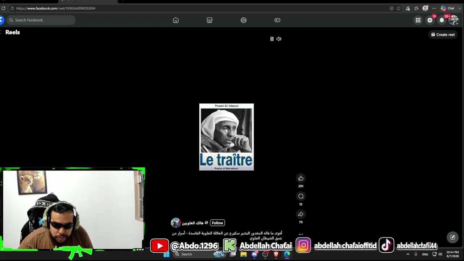Like the reel with 251 likes

pos(301,178)
